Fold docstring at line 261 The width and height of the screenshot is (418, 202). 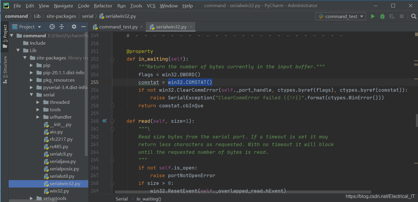click(x=112, y=129)
